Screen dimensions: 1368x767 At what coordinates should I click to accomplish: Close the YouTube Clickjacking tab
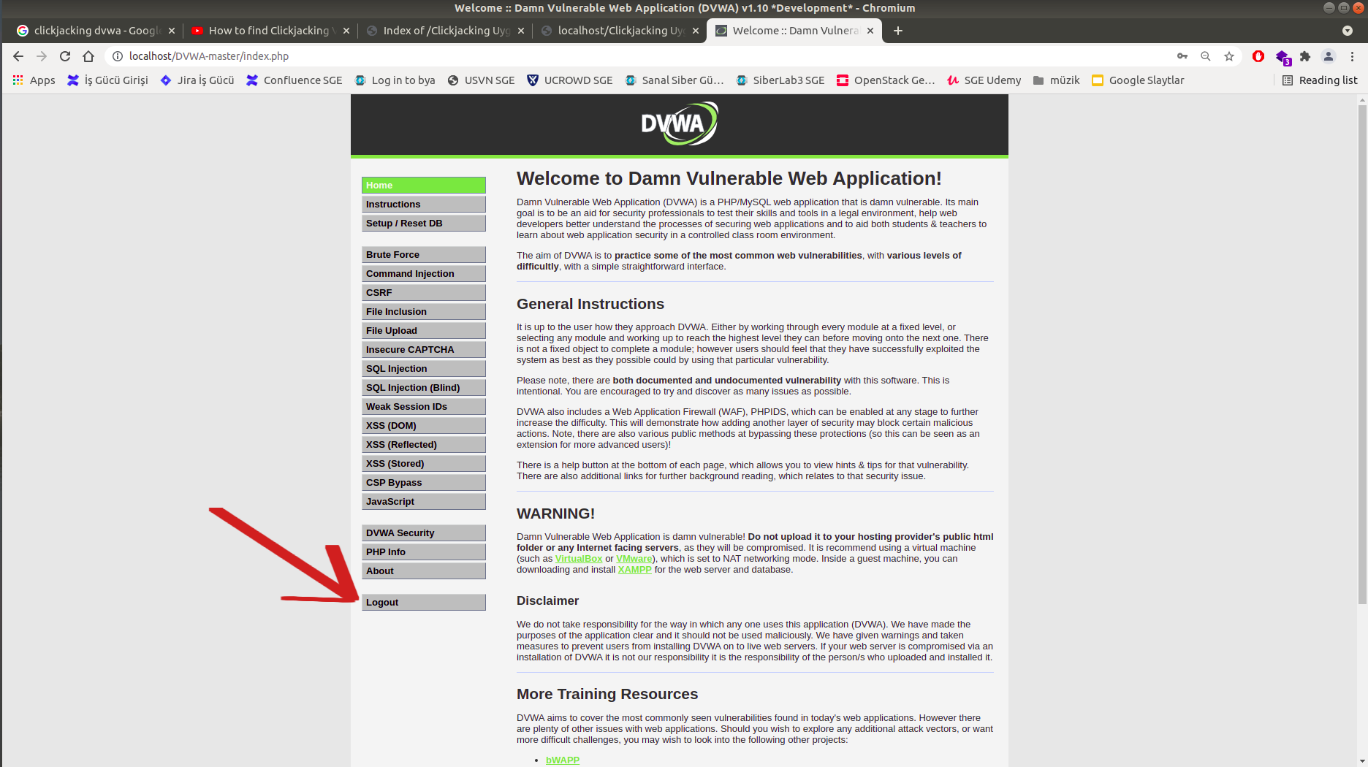click(346, 31)
